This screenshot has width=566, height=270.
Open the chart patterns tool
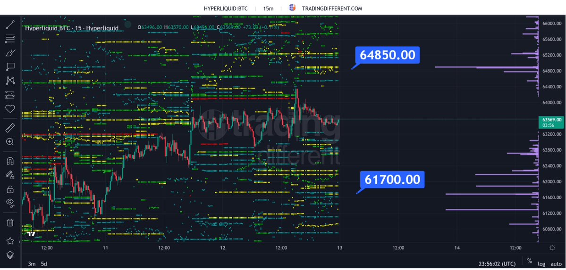pyautogui.click(x=10, y=81)
